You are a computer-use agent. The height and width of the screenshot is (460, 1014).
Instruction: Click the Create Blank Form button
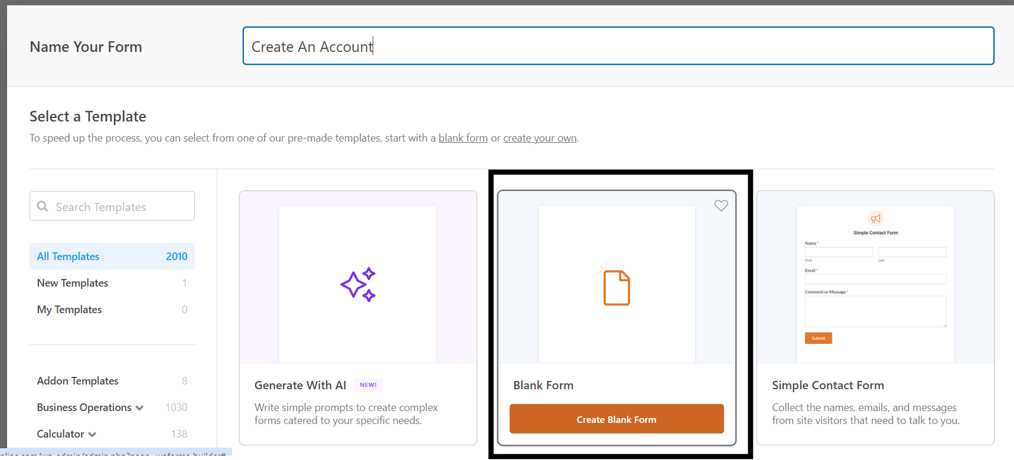pyautogui.click(x=617, y=419)
